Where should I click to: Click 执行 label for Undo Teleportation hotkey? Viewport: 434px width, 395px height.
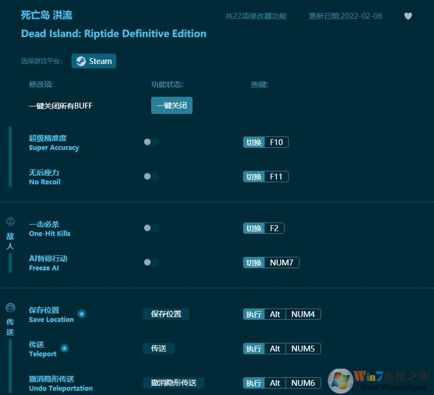254,383
